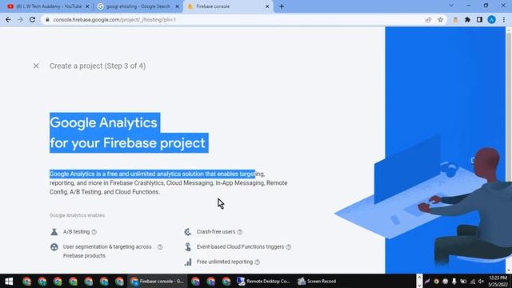Close the Firebase console tab
The image size is (512, 288).
click(267, 6)
